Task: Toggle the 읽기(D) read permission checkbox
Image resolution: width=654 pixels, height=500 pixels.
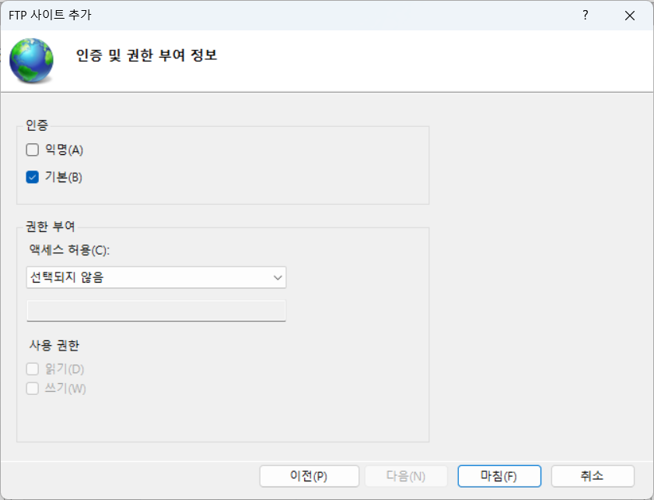Action: 33,369
